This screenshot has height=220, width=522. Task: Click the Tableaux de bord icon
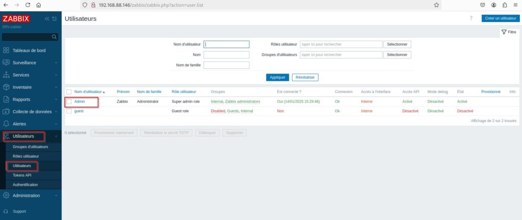click(6, 51)
